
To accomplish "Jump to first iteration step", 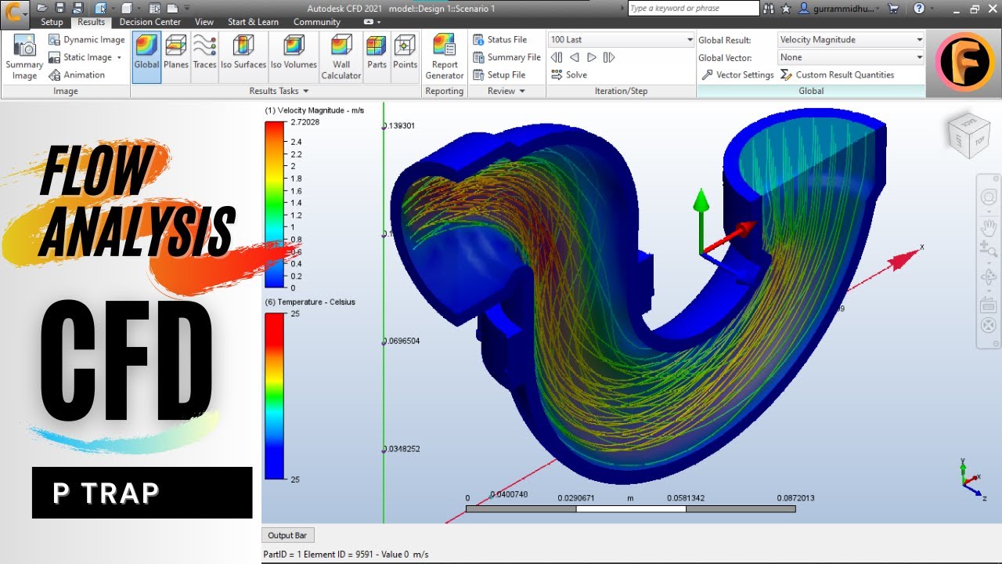I will [x=557, y=57].
